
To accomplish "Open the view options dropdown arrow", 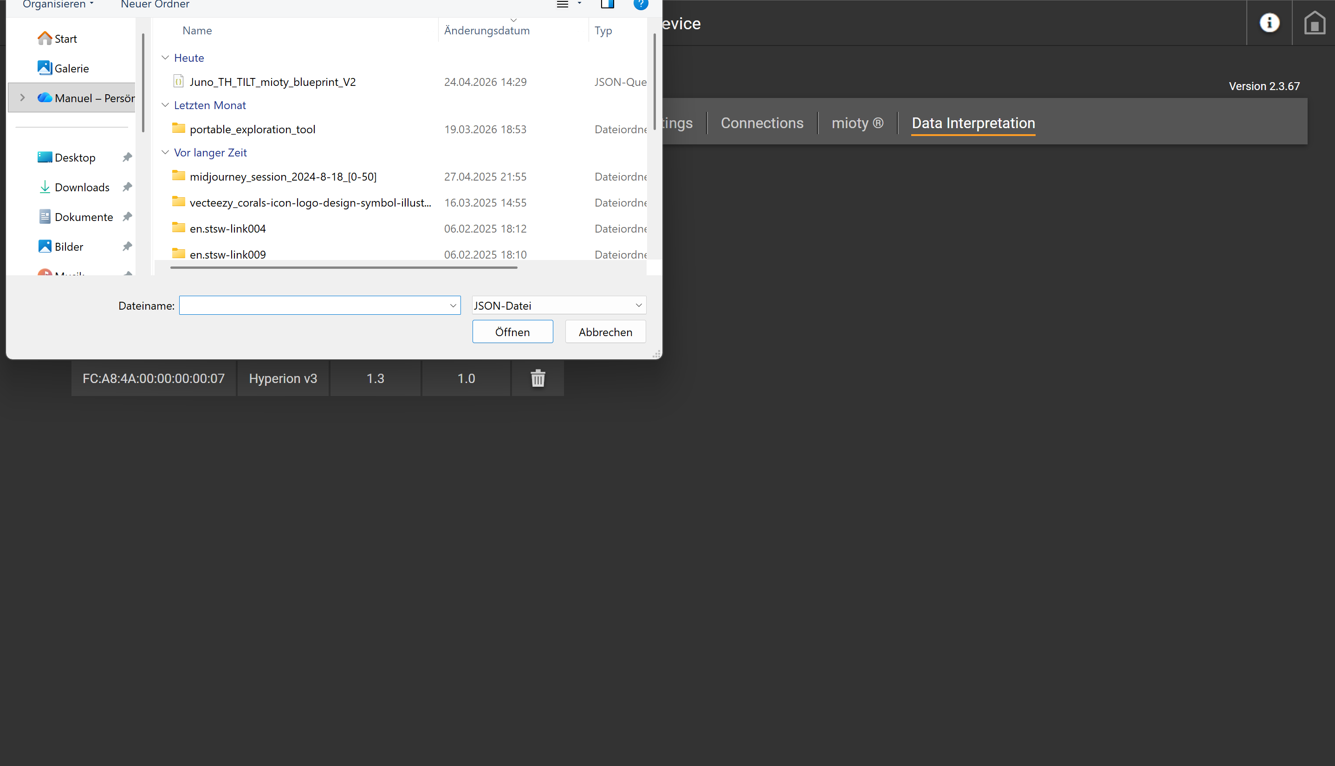I will [580, 4].
